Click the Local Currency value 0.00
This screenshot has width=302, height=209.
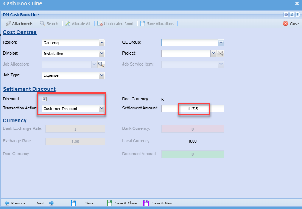coord(193,141)
